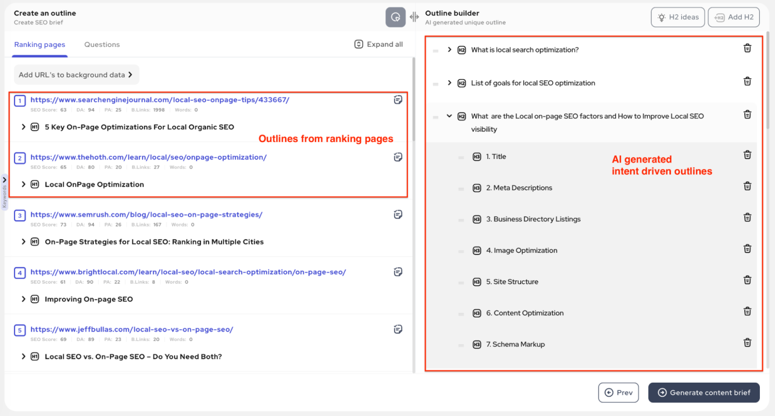775x416 pixels.
Task: Expand On-Page Strategies for Local SEO heading
Action: tap(23, 242)
